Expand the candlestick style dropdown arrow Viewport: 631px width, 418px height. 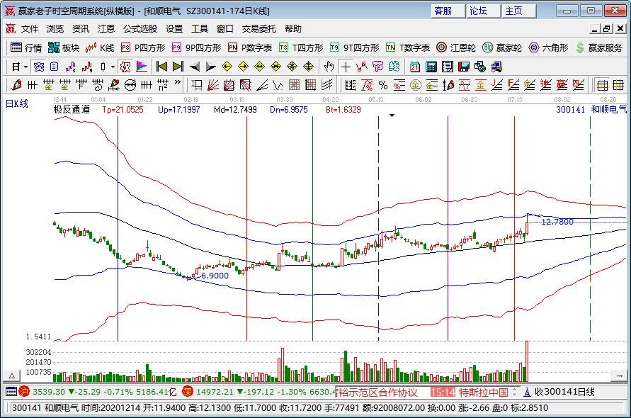[x=113, y=67]
